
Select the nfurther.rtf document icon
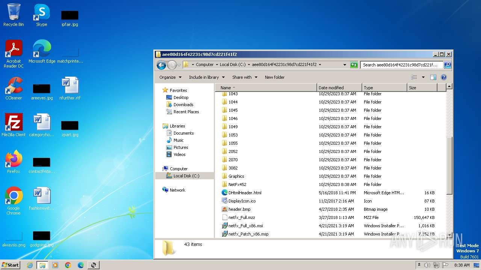point(70,88)
